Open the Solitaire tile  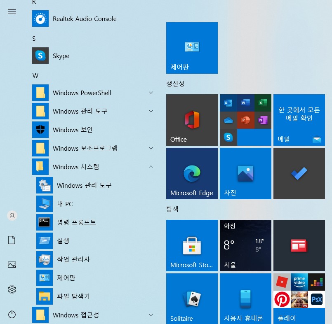(x=192, y=298)
